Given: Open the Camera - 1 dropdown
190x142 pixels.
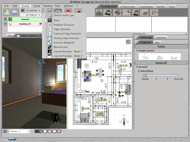Looking at the screenshot, I should coord(19,131).
